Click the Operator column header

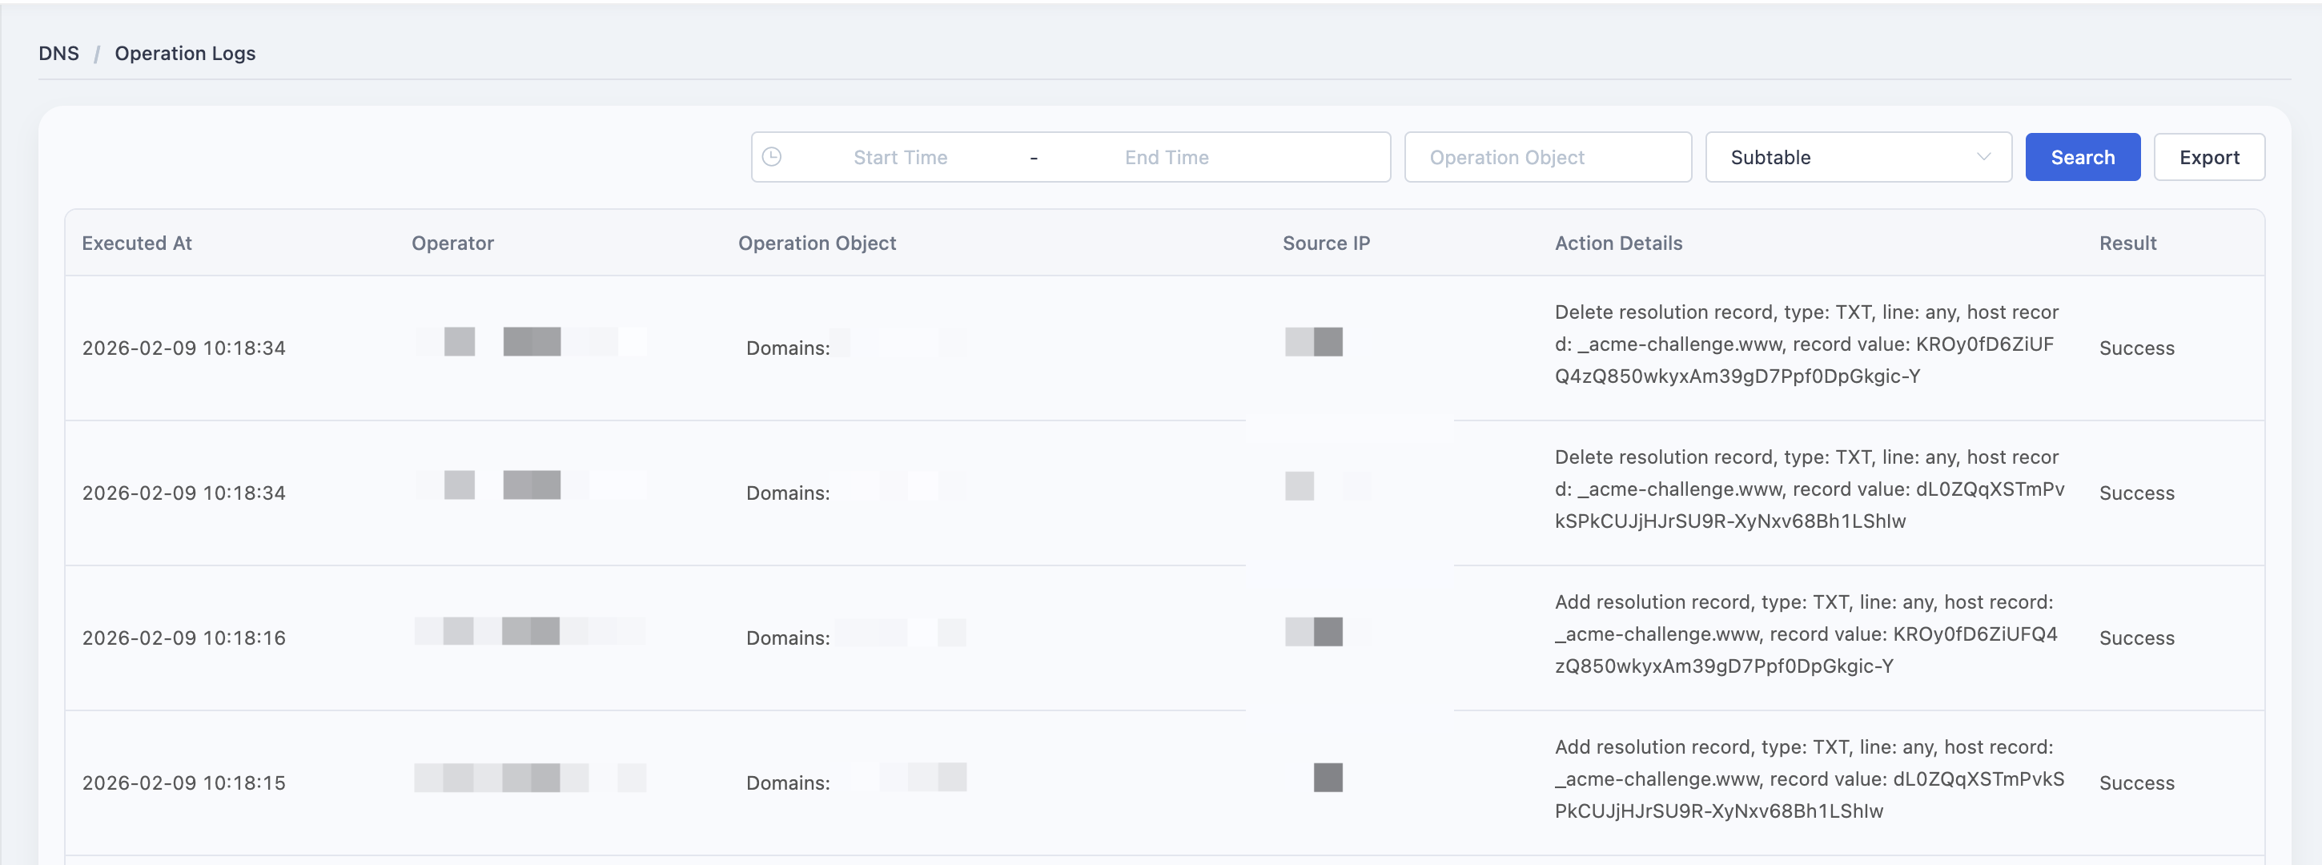coord(452,243)
